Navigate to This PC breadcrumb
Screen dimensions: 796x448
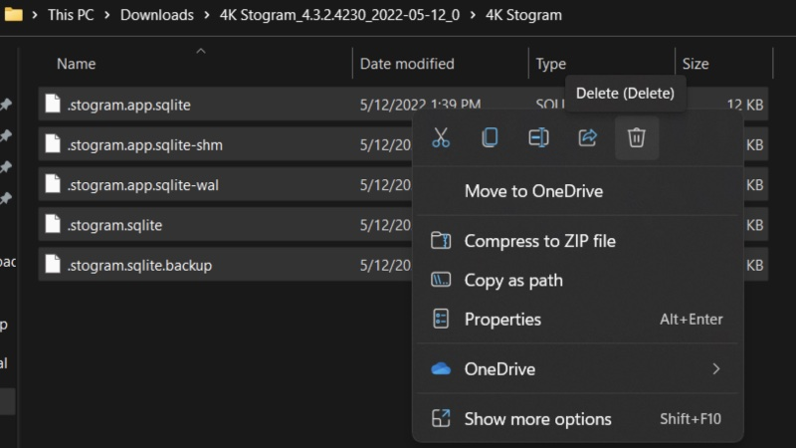(x=71, y=15)
